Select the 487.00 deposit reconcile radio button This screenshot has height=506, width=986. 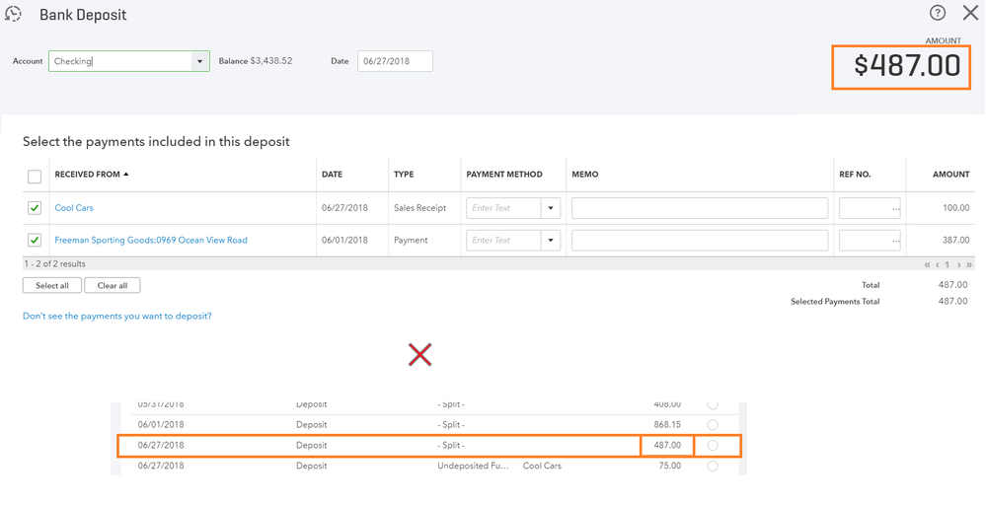pos(713,446)
